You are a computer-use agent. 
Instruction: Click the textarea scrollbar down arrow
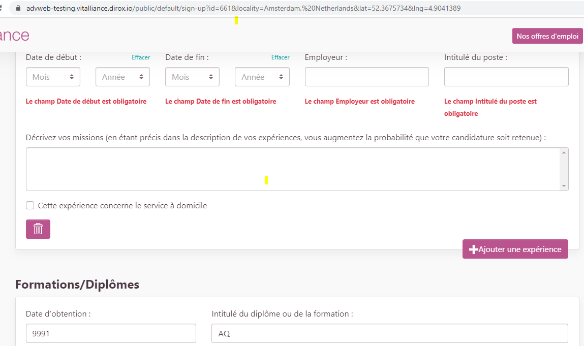pyautogui.click(x=564, y=186)
